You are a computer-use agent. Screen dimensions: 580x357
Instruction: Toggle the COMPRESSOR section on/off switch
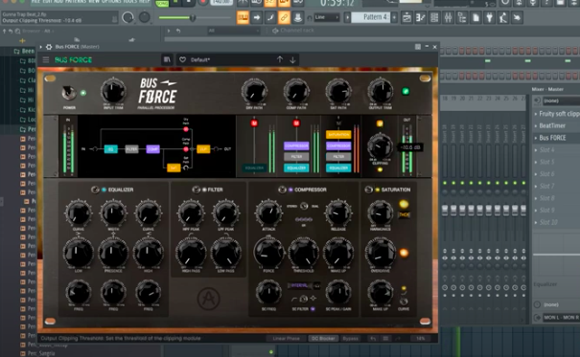coord(282,190)
